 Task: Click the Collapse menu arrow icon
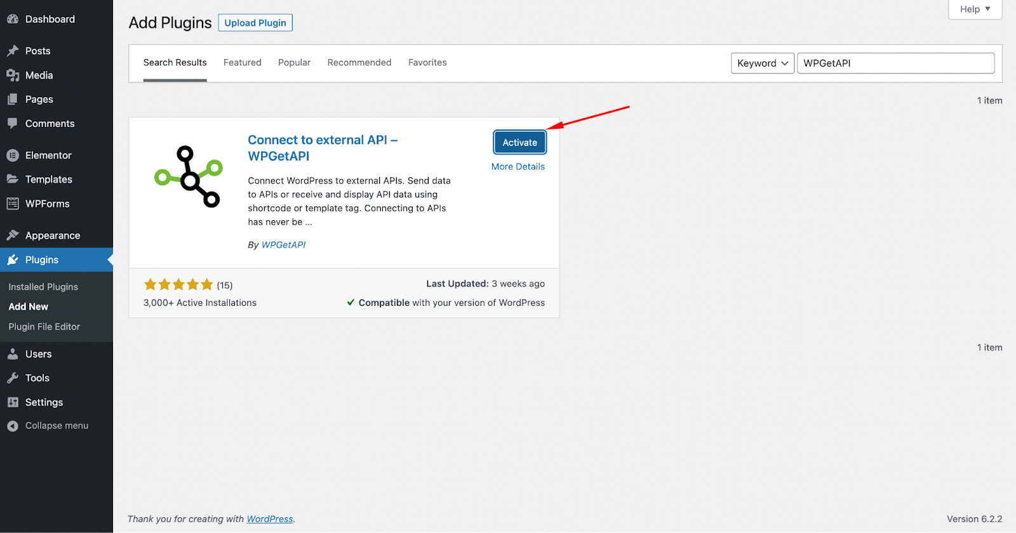coord(13,426)
